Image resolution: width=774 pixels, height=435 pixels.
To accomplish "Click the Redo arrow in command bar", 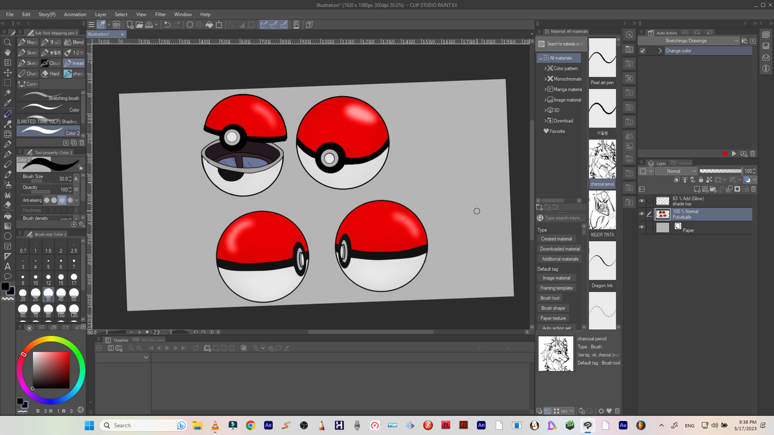I will 177,25.
